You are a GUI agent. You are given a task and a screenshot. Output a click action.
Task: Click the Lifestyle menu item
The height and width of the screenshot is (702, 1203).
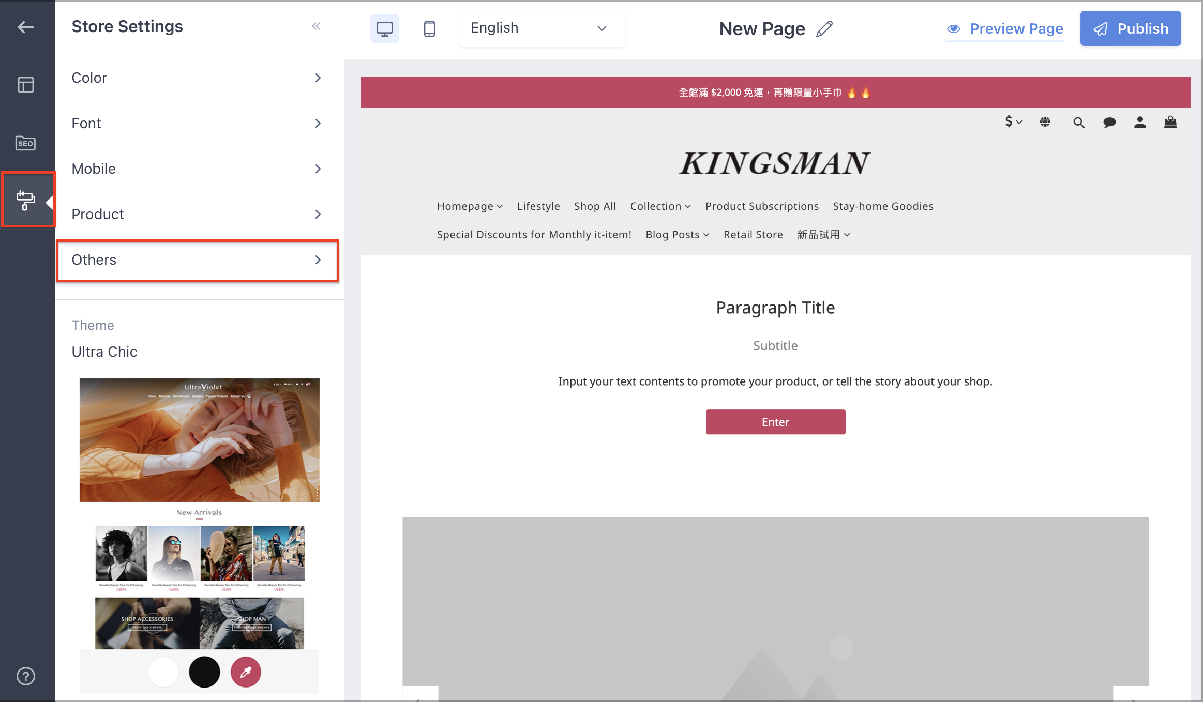pyautogui.click(x=538, y=206)
